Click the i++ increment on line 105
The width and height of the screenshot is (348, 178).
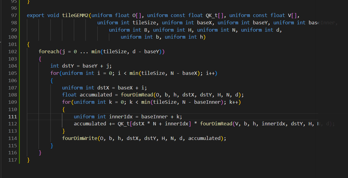pyautogui.click(x=210, y=73)
